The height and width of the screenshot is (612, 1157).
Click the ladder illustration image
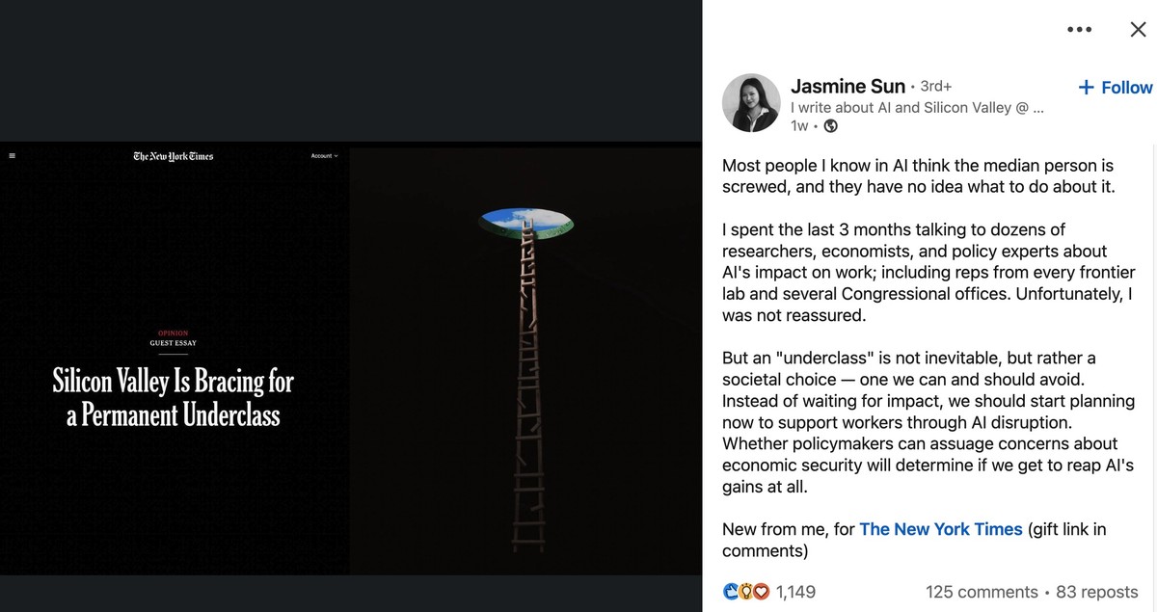coord(526,383)
